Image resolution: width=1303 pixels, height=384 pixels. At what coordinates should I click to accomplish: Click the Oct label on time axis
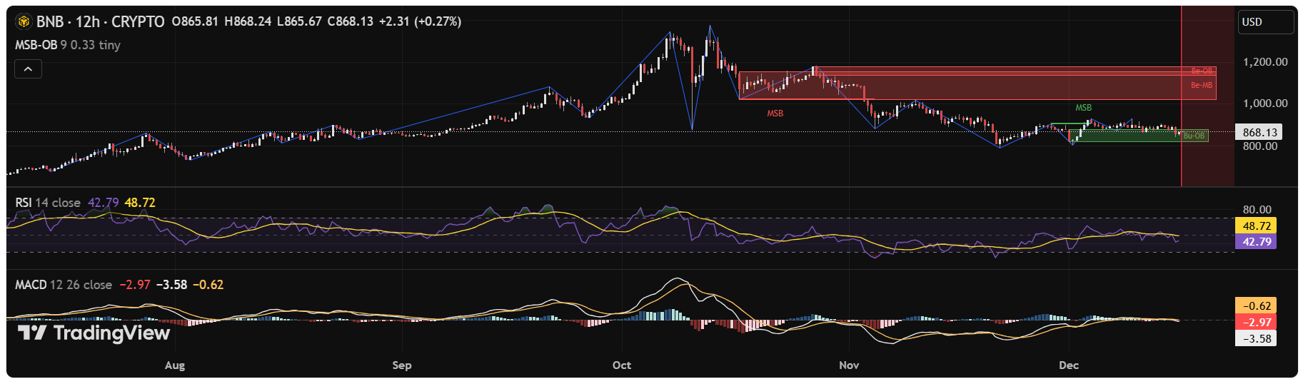(621, 365)
